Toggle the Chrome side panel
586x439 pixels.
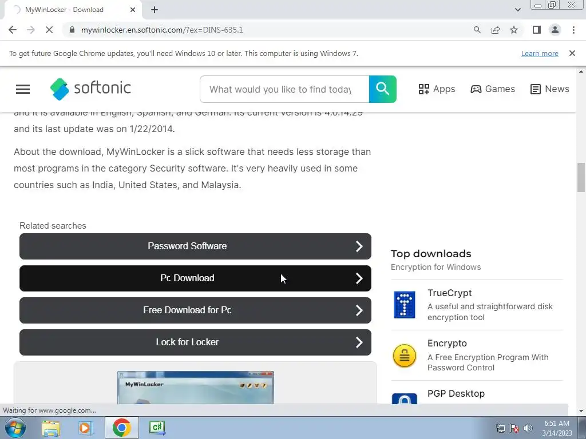click(x=537, y=30)
